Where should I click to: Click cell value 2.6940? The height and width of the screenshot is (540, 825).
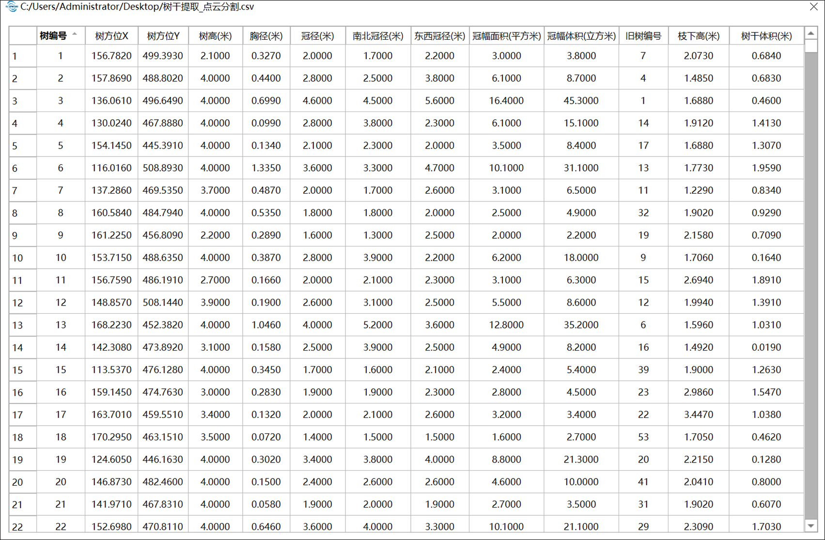click(699, 280)
